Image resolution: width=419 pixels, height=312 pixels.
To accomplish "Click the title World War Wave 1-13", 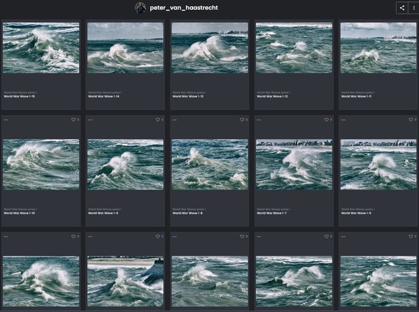I will pyautogui.click(x=188, y=96).
